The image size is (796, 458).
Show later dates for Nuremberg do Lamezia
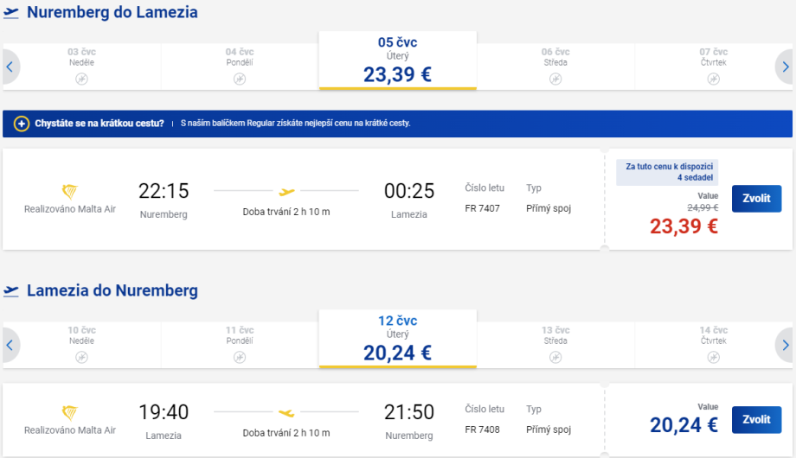click(785, 67)
